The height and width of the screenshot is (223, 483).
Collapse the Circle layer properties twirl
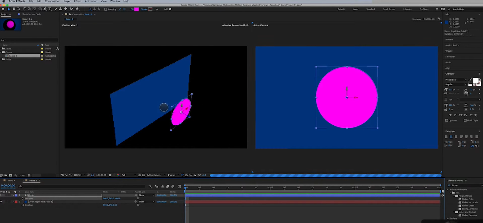coord(14,195)
